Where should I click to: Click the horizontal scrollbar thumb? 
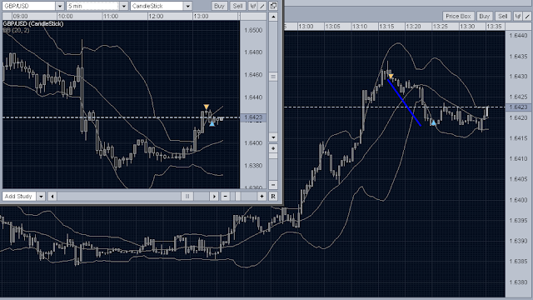point(187,197)
